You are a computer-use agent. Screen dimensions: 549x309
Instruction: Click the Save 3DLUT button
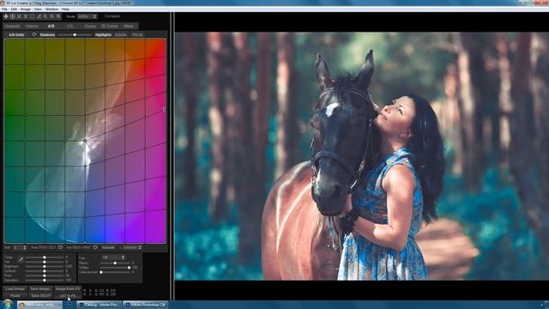click(40, 295)
